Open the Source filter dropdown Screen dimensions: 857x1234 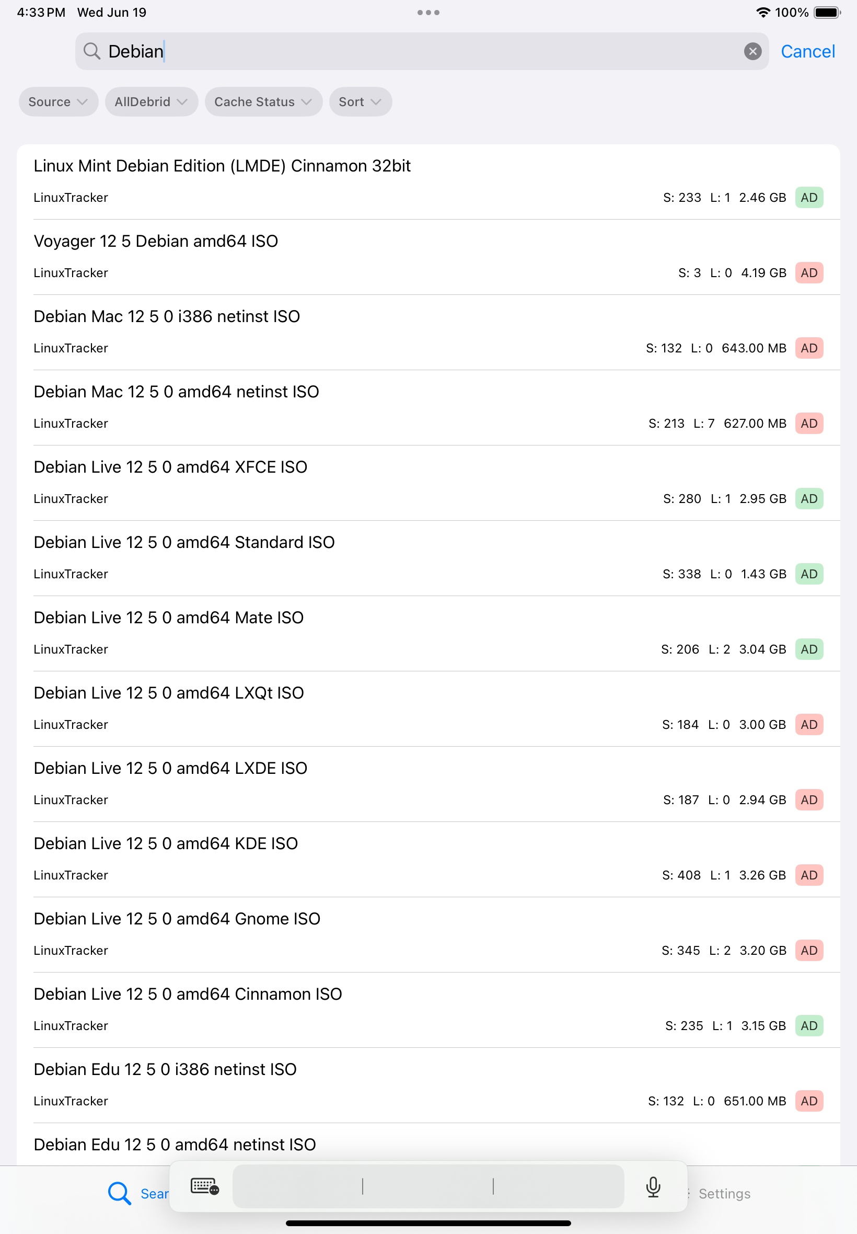[58, 101]
